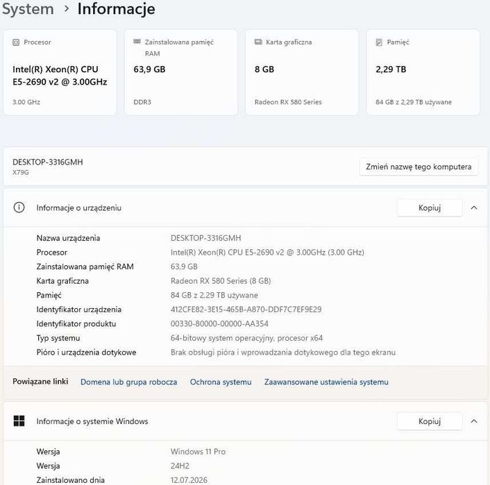
Task: Click the DDR3 text in RAM card
Action: (x=142, y=102)
